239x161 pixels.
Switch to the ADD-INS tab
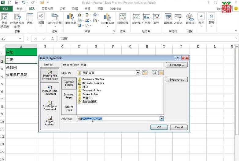pyautogui.click(x=116, y=9)
